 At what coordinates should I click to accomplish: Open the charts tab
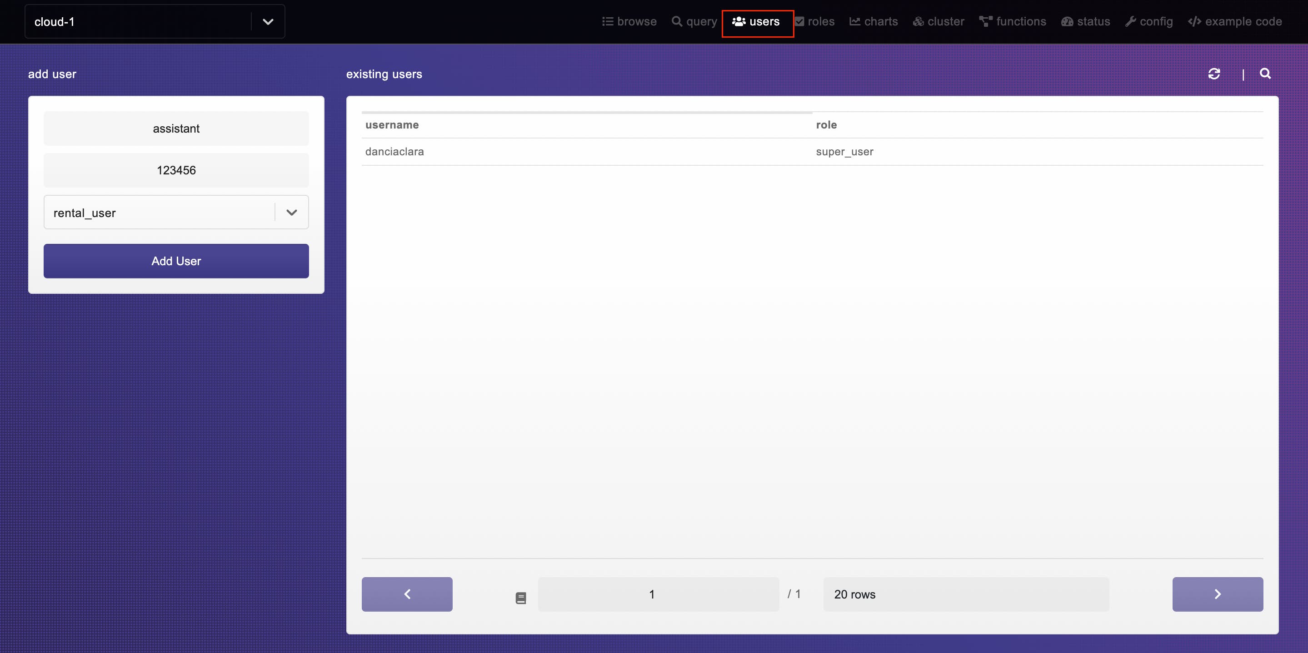point(874,22)
